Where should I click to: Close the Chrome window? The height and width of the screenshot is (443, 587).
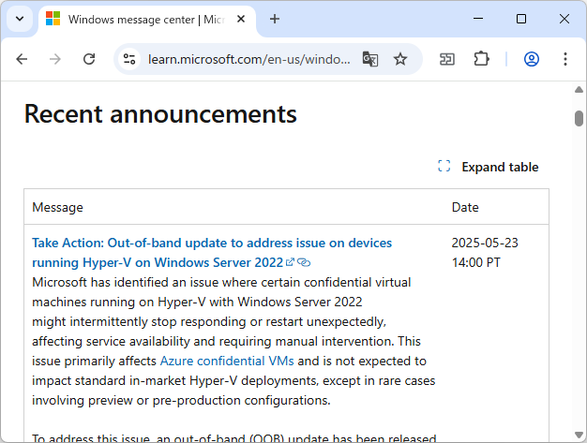[x=564, y=19]
